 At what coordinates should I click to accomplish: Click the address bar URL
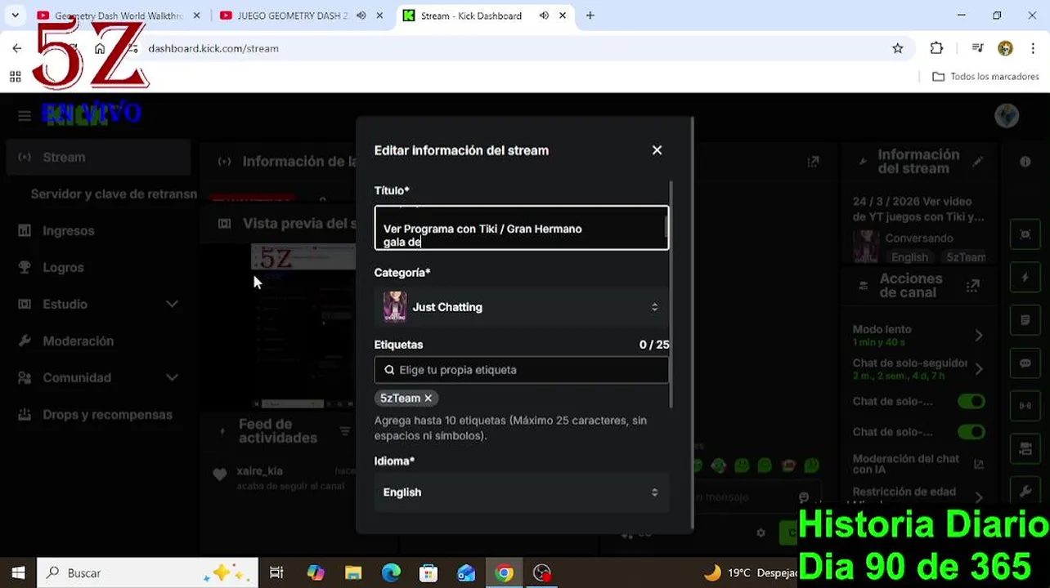(213, 48)
